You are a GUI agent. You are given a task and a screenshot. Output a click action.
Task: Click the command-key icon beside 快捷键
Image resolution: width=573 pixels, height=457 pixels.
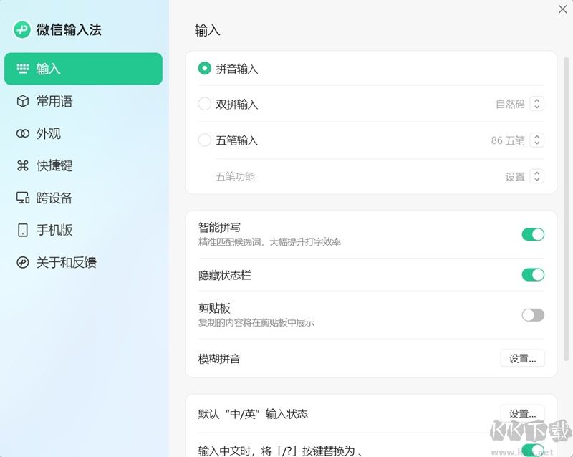(23, 165)
